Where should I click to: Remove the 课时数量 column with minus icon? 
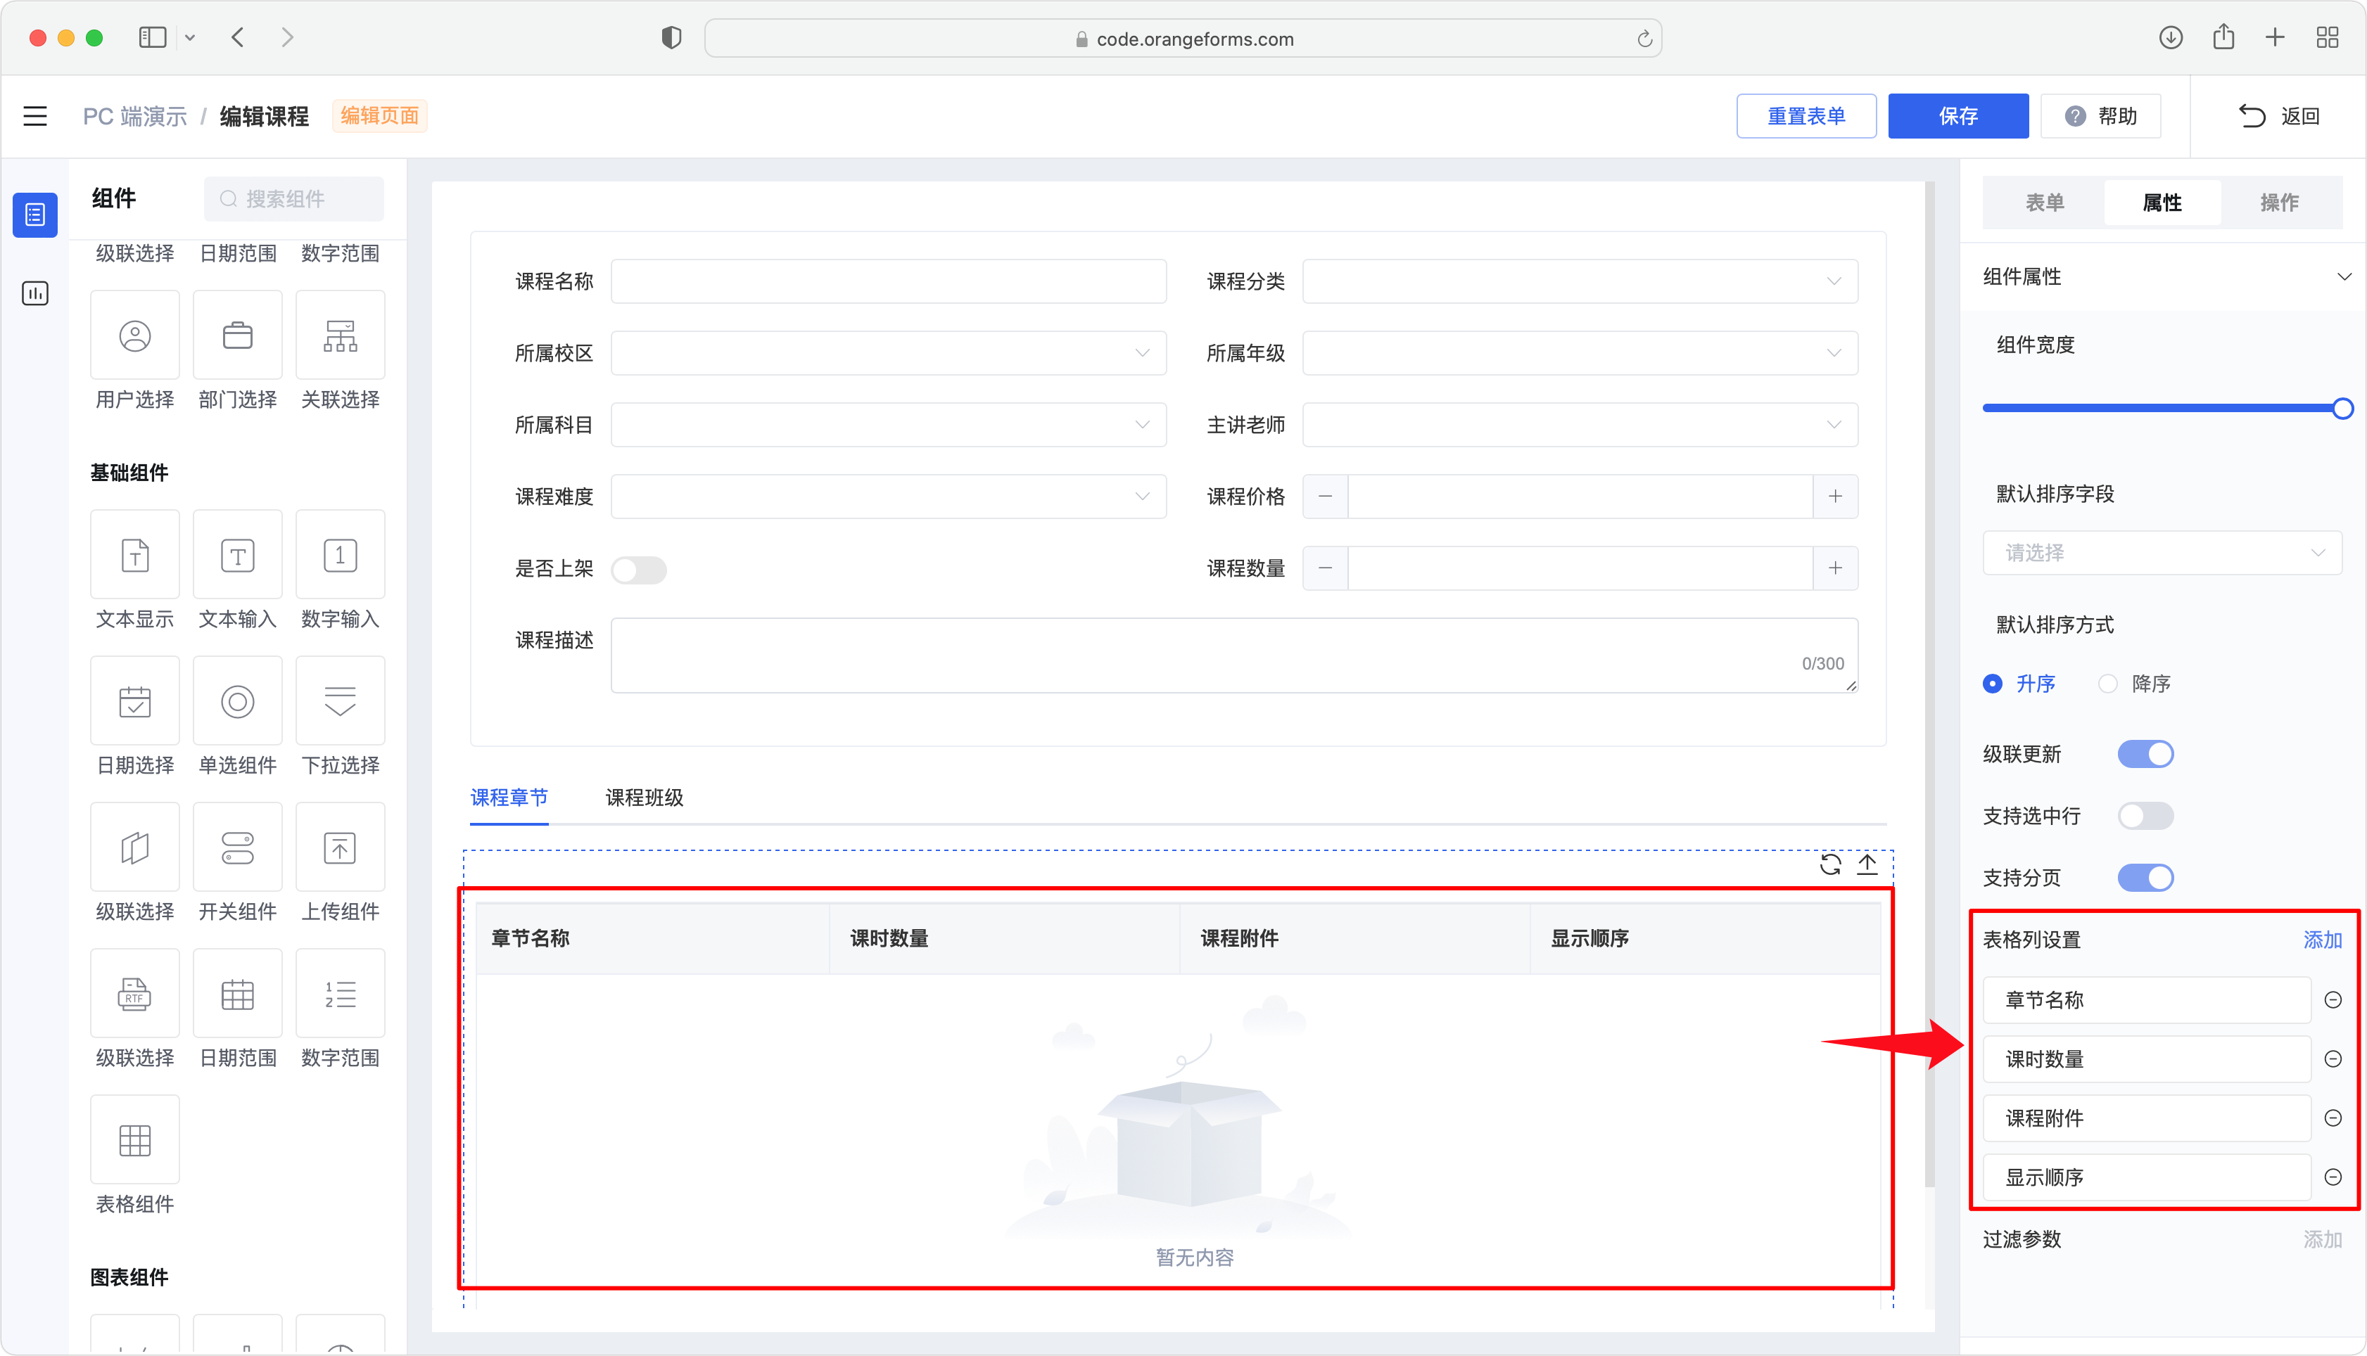point(2333,1059)
